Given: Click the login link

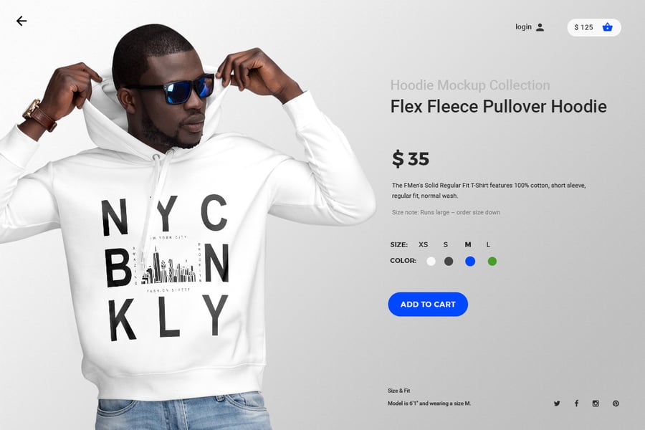Looking at the screenshot, I should point(523,27).
